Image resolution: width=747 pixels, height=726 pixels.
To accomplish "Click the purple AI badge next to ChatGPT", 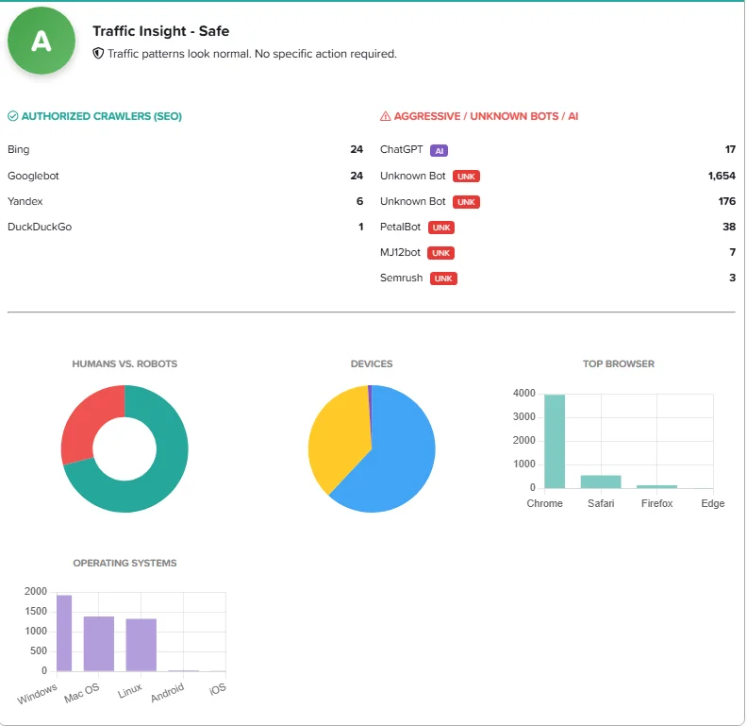I will [x=439, y=150].
